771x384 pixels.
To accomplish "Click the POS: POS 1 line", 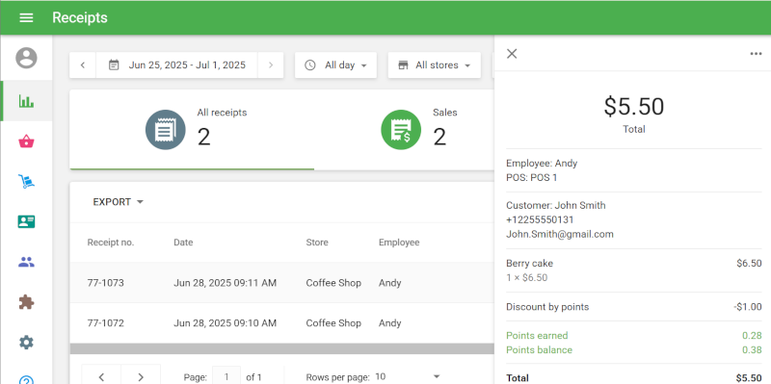I will (532, 178).
